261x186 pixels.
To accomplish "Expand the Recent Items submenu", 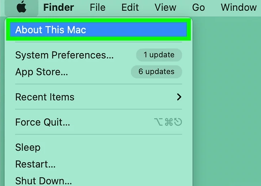I will [x=99, y=97].
